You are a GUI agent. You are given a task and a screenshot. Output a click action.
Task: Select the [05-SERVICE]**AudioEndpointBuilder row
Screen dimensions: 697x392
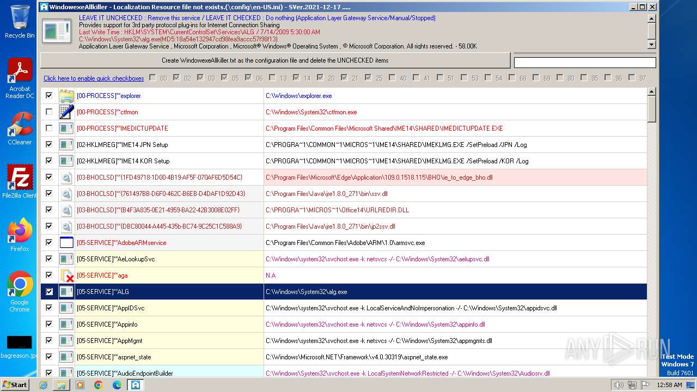pos(344,372)
